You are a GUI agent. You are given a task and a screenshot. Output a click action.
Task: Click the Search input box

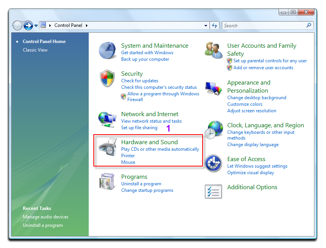(x=264, y=26)
